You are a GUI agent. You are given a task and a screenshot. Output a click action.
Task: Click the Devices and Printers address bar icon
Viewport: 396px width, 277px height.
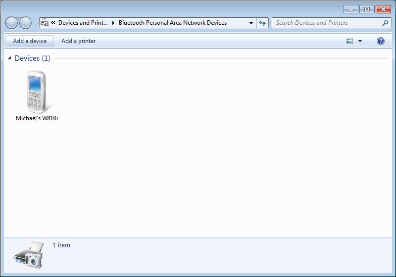(45, 23)
